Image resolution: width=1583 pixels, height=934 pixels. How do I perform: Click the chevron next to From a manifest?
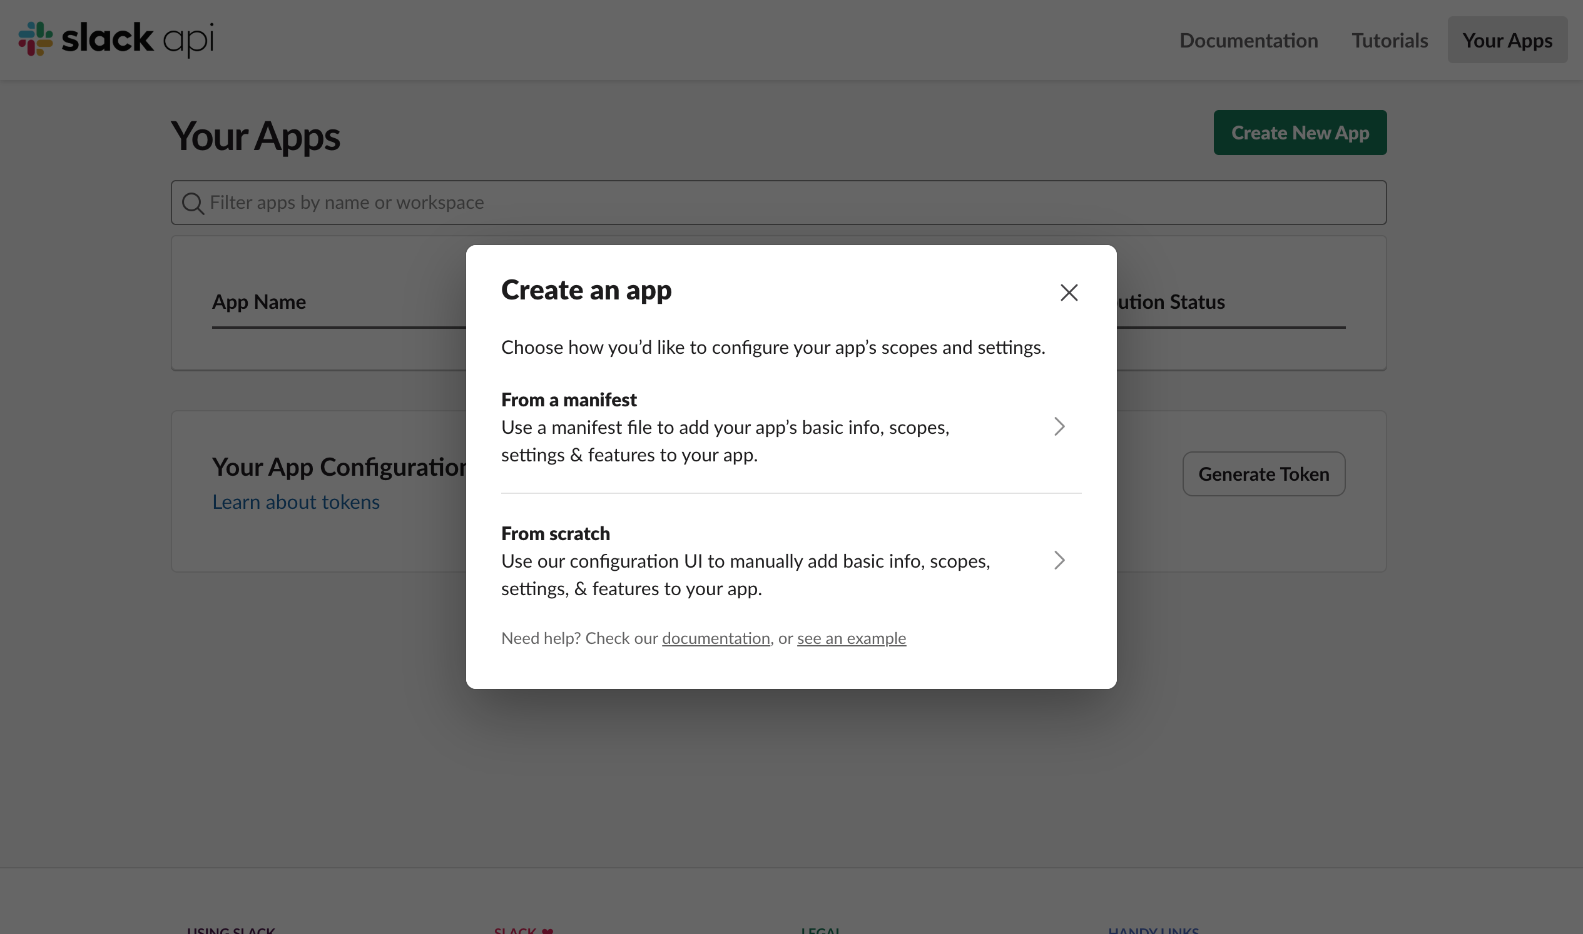point(1059,427)
